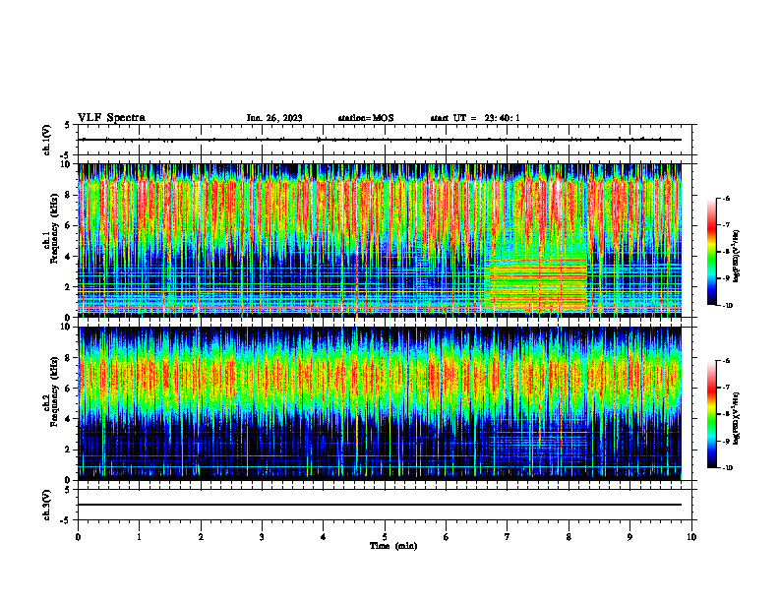Viewport: 779px width, 602px height.
Task: Click the "Time (min)" x-axis title
Action: coord(393,546)
